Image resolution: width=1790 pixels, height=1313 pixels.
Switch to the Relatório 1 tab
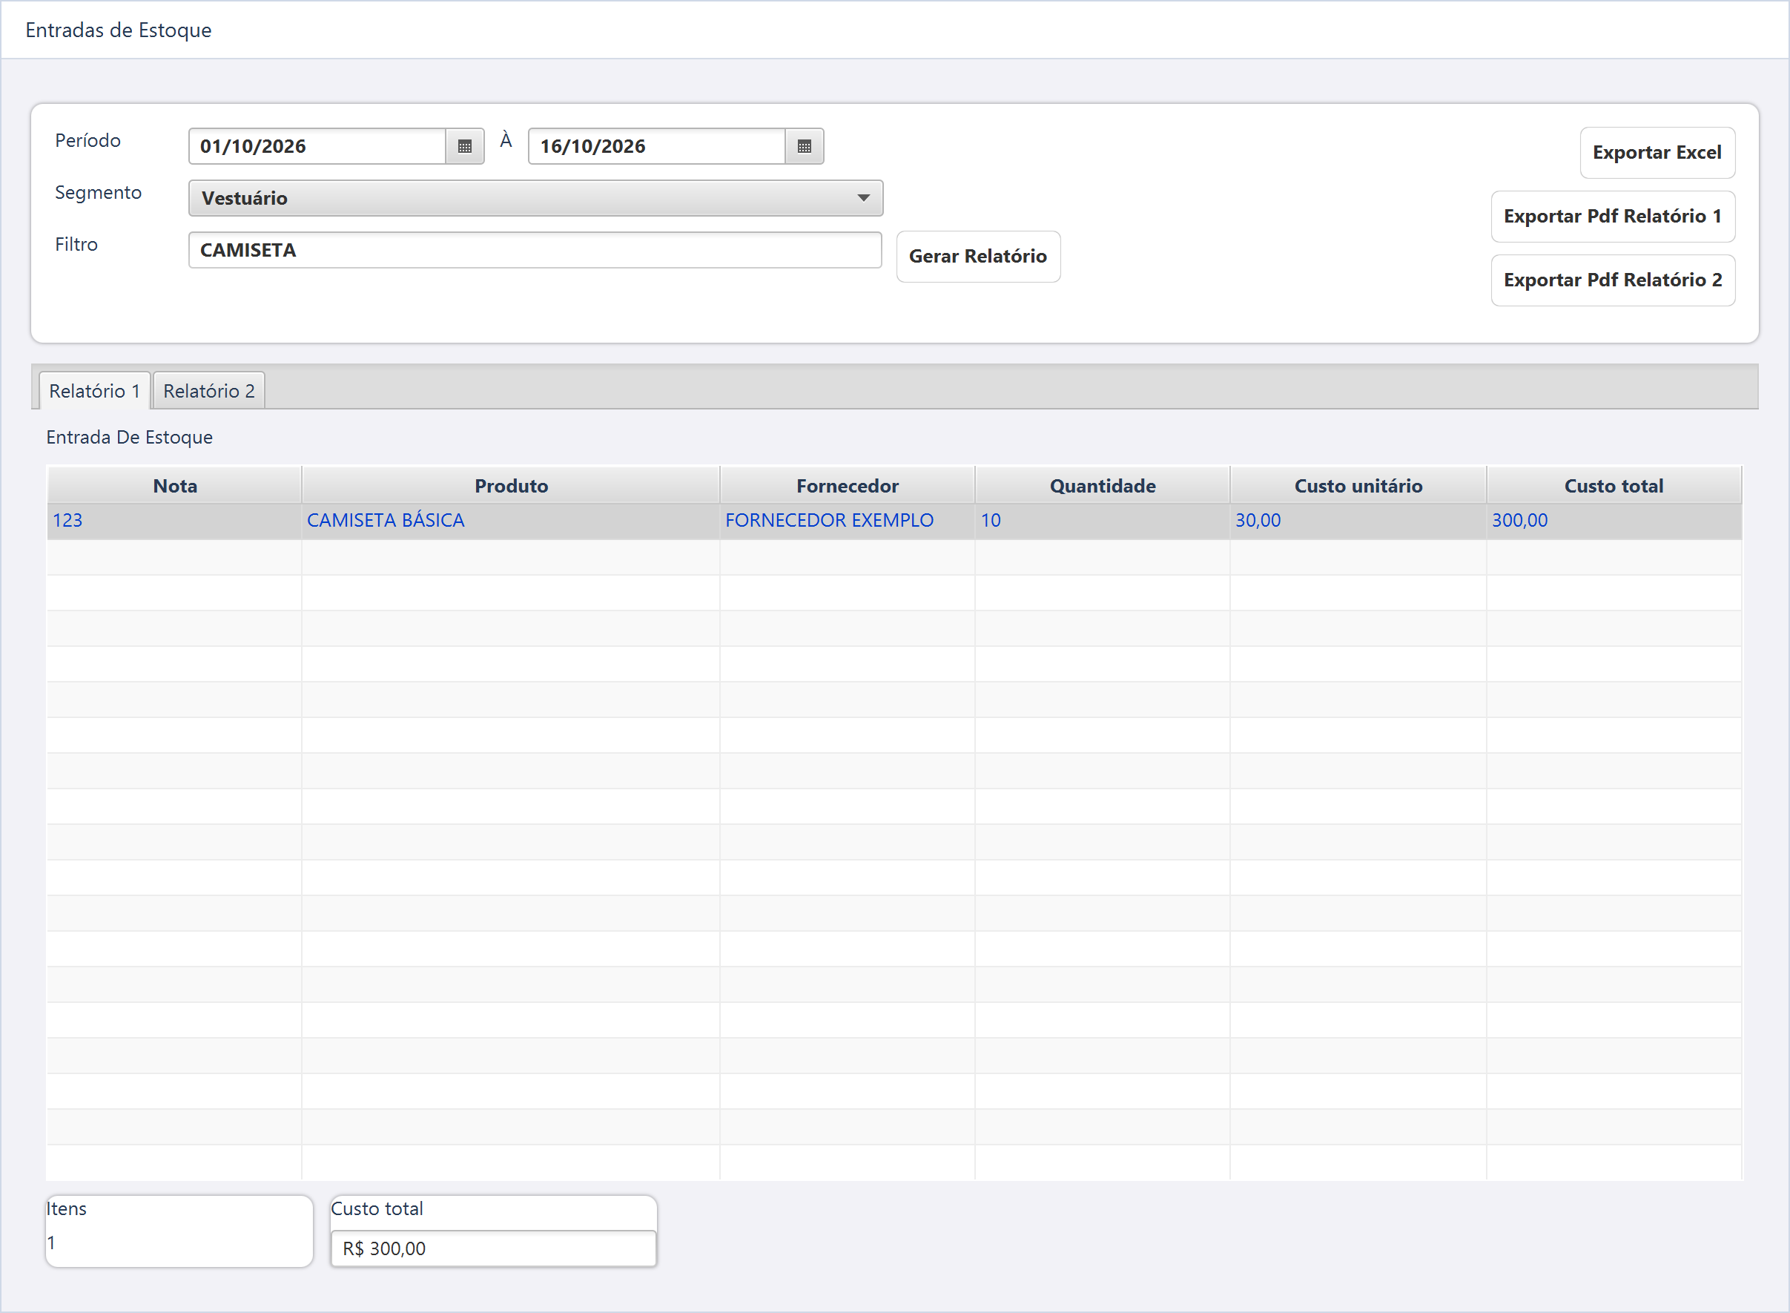pos(95,391)
